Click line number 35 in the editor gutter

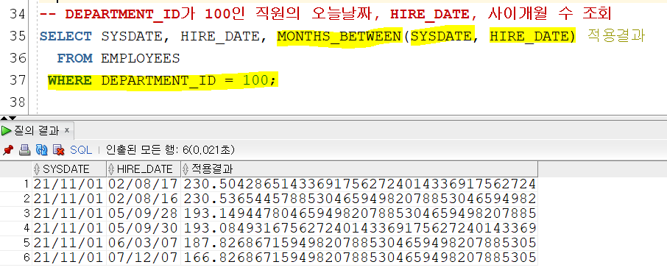18,36
